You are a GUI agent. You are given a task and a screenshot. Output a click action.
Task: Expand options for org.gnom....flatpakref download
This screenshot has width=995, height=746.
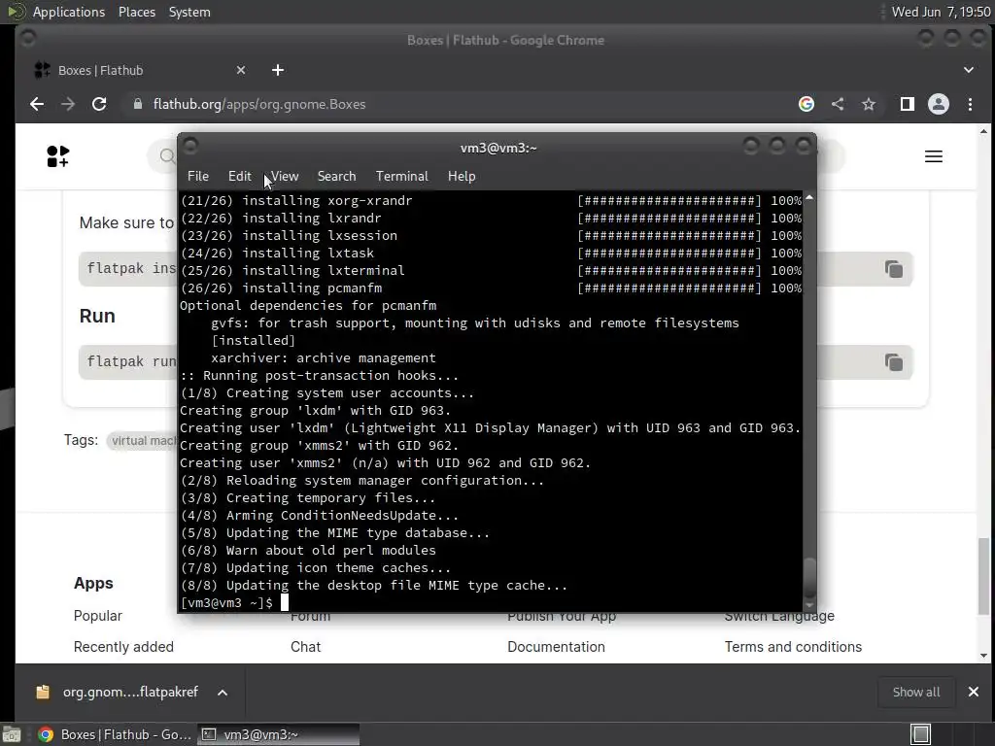pyautogui.click(x=223, y=692)
